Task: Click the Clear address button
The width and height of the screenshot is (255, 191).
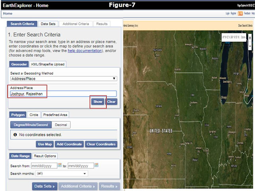Action: pyautogui.click(x=111, y=102)
